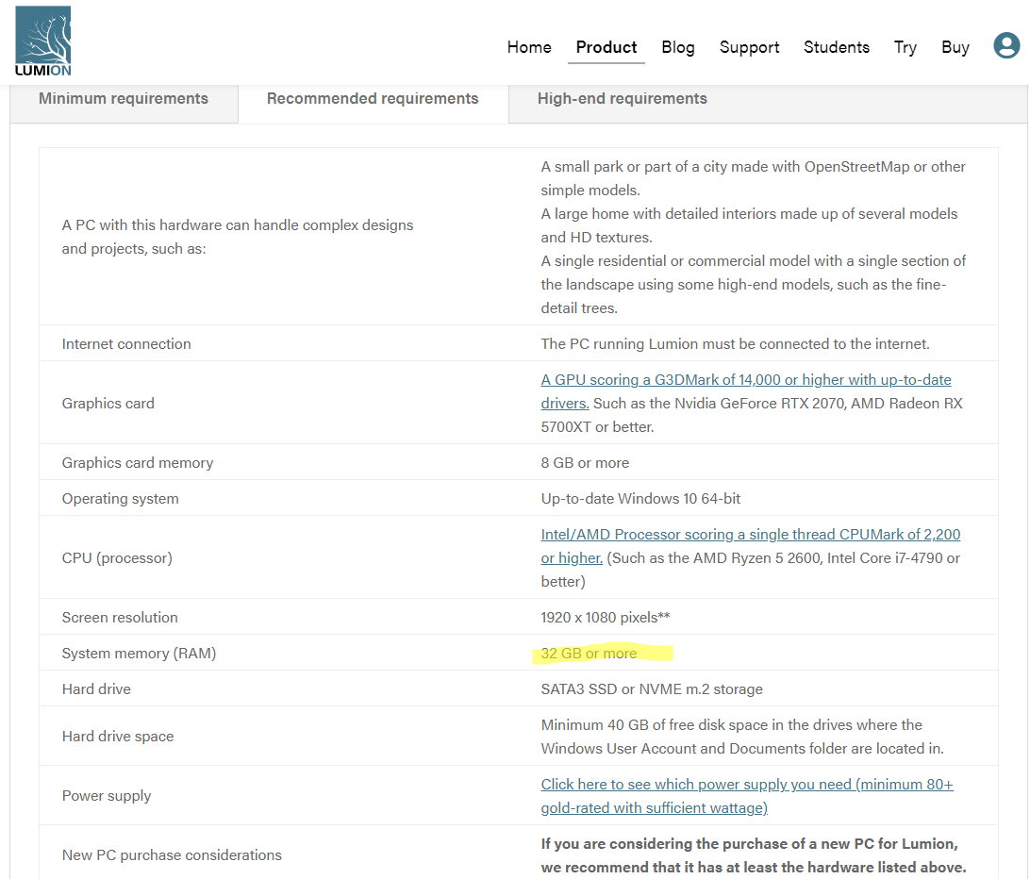
Task: Click the 'System memory (RAM)' row label
Action: click(139, 653)
